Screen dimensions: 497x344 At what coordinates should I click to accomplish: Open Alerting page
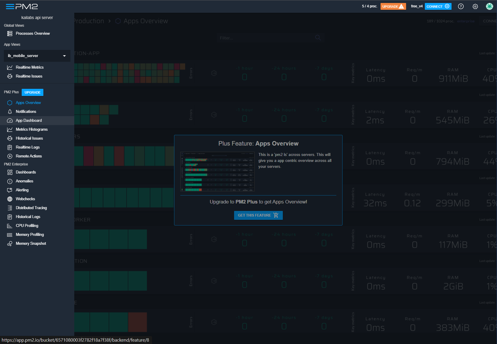pyautogui.click(x=37, y=190)
